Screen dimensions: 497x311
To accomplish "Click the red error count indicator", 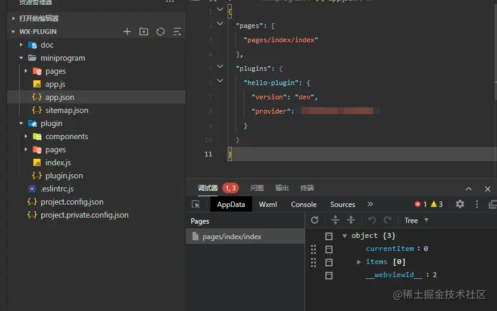I will (x=421, y=205).
